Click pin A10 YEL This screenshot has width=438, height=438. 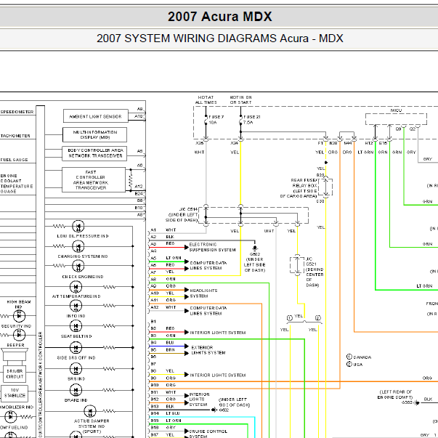click(162, 293)
